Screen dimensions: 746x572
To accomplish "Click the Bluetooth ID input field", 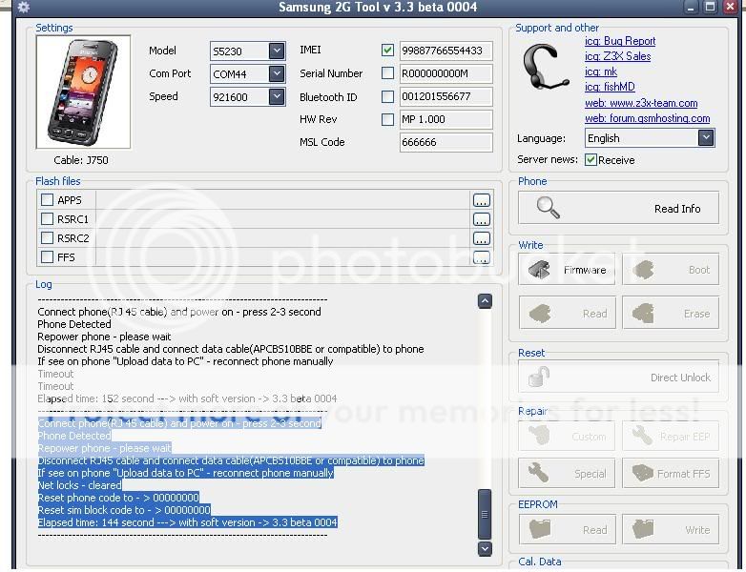I will [x=446, y=96].
